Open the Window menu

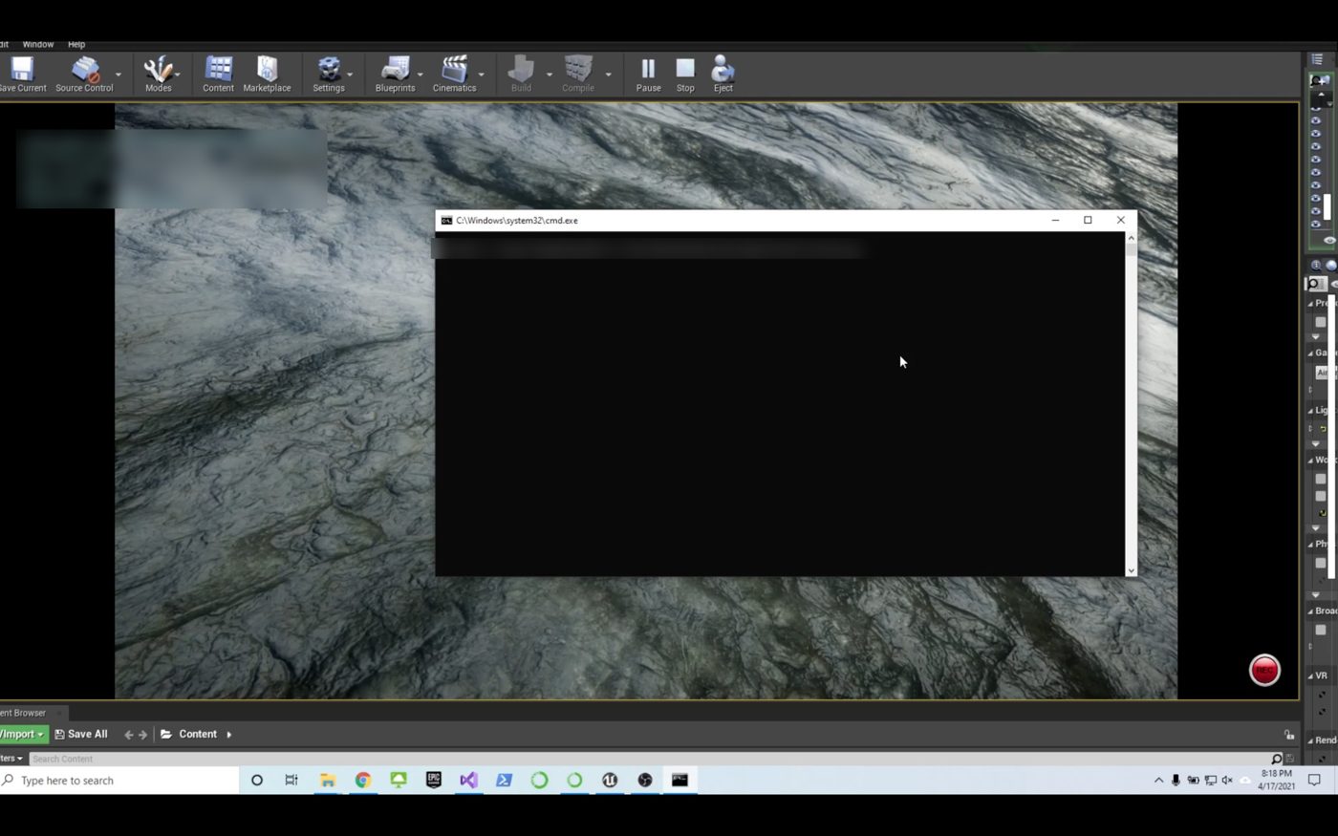point(38,44)
